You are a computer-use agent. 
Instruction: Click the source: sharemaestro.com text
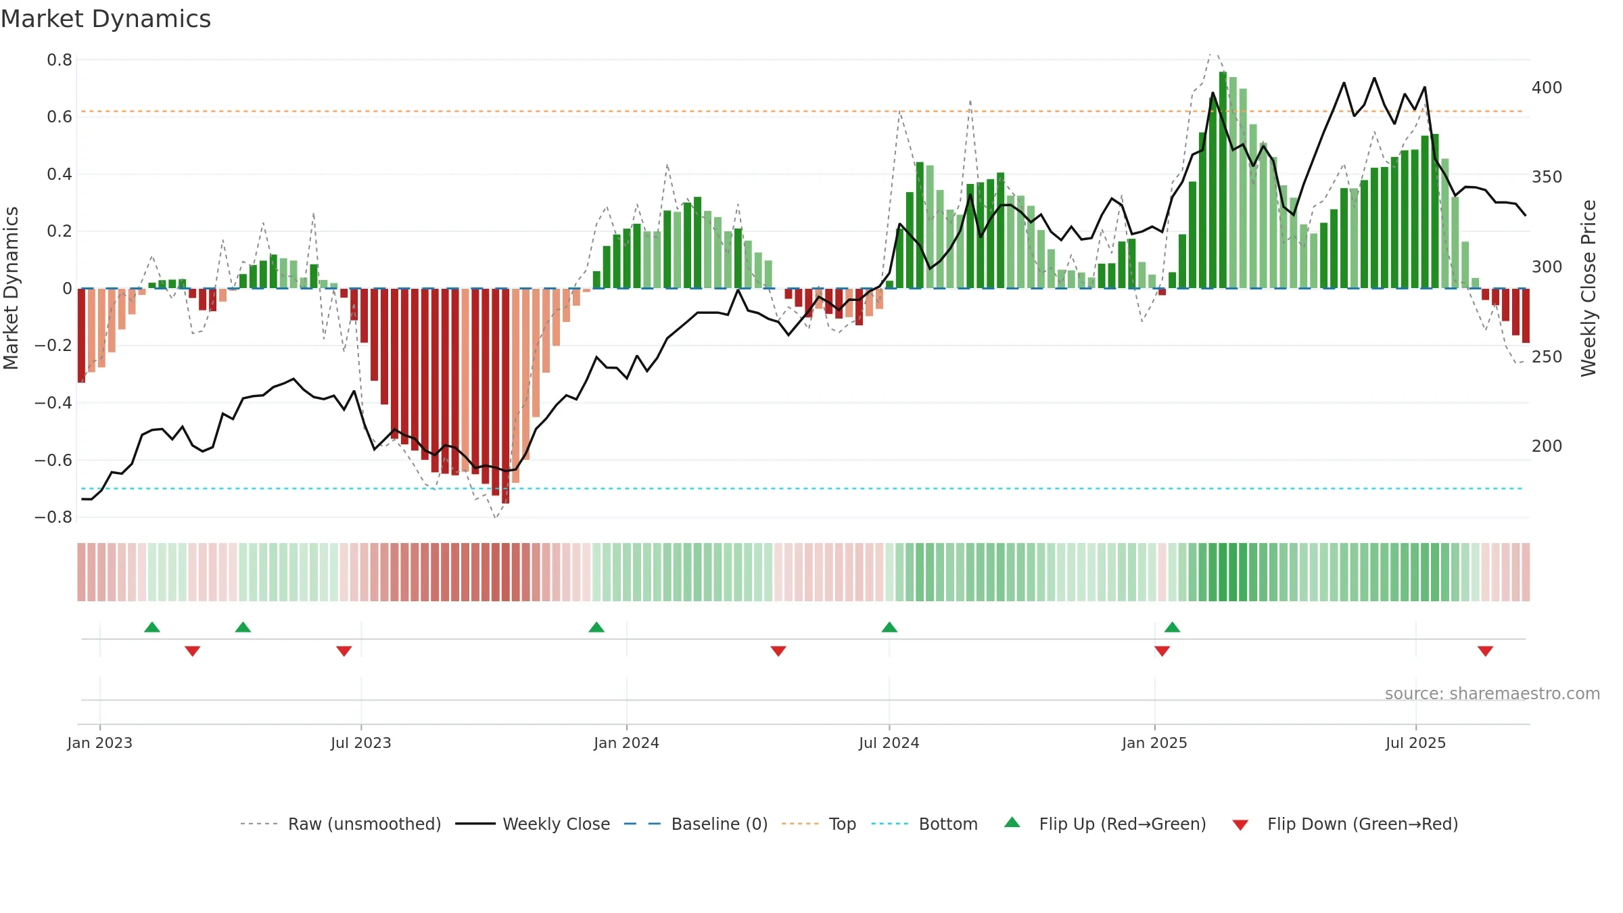pyautogui.click(x=1492, y=694)
